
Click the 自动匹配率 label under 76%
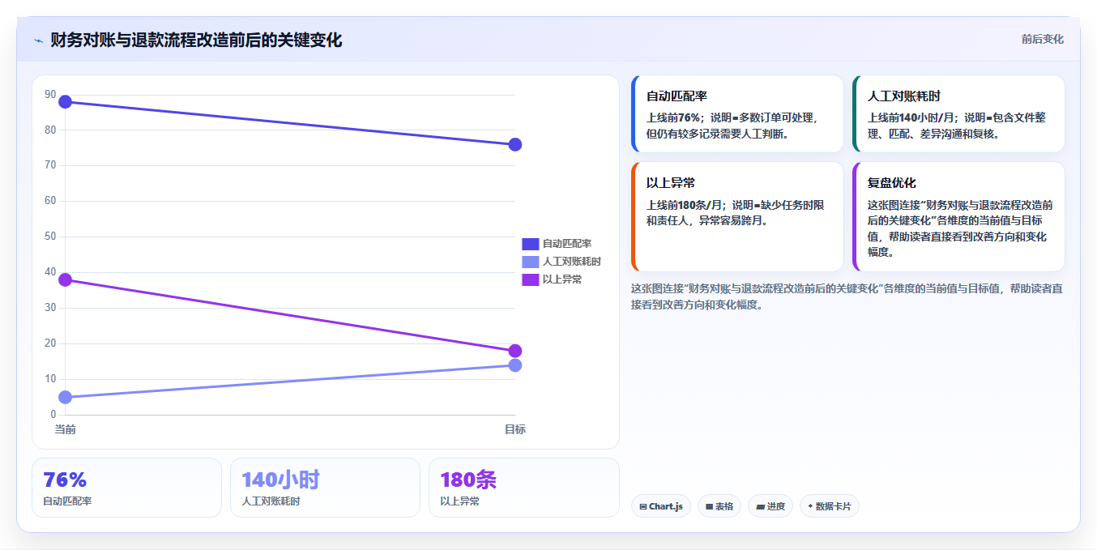(x=67, y=501)
